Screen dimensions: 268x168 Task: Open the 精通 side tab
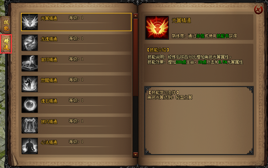pos(6,44)
